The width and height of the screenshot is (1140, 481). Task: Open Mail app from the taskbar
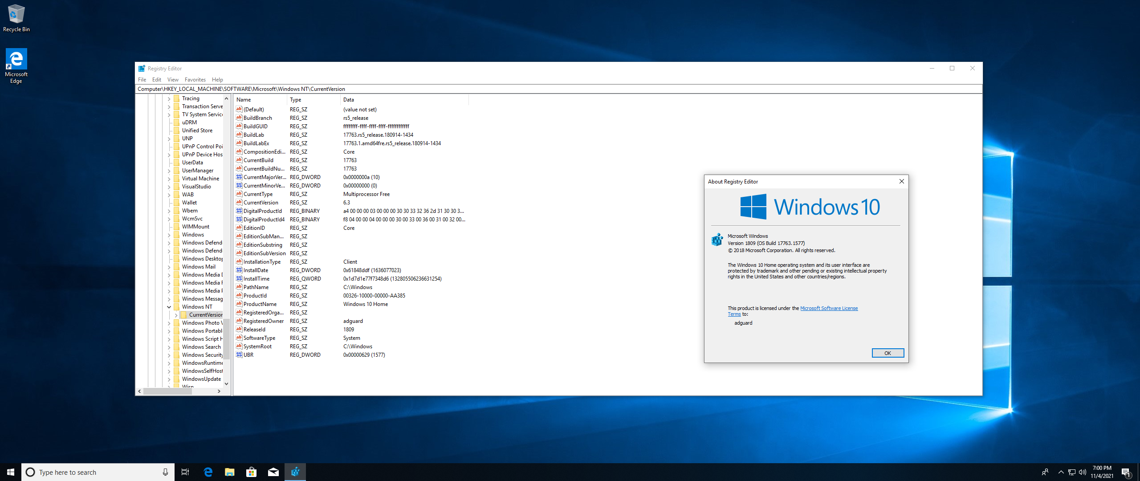(x=273, y=472)
